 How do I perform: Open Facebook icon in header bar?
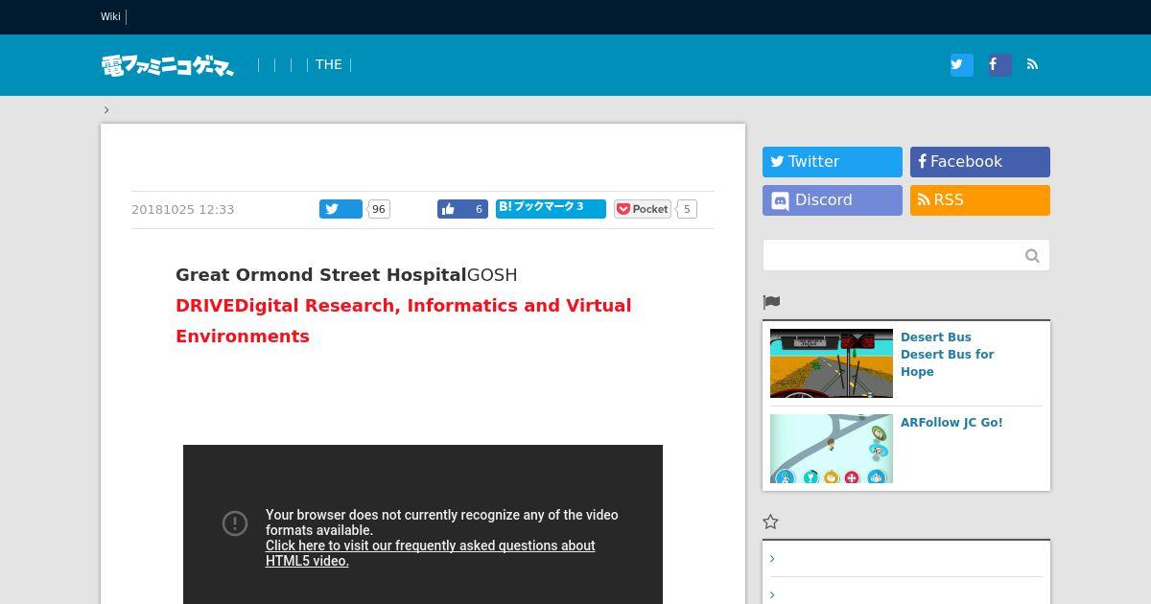(x=999, y=64)
